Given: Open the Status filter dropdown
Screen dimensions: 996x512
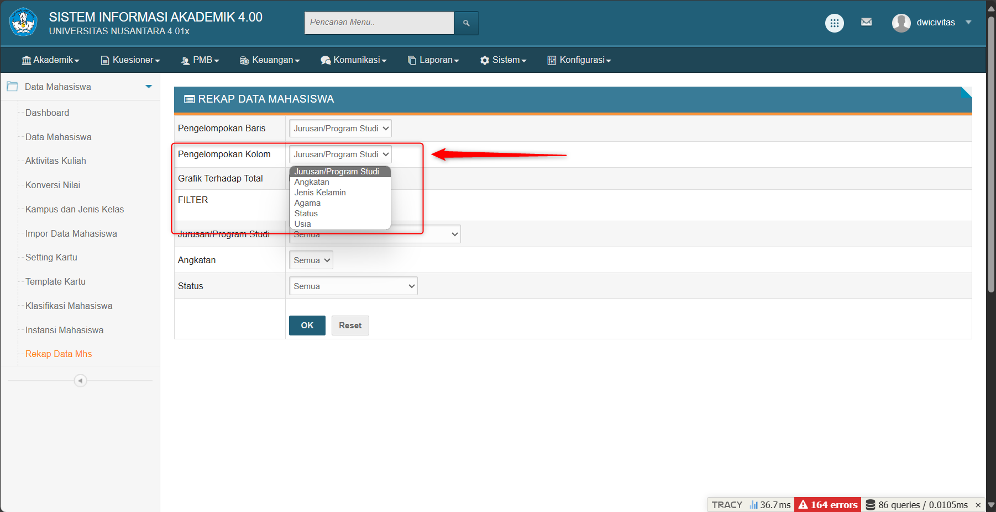Looking at the screenshot, I should click(353, 286).
